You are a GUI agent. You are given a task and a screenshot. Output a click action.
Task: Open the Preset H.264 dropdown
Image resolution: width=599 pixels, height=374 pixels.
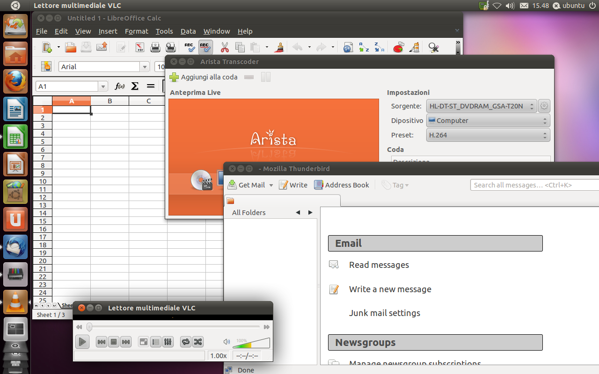[x=488, y=135]
